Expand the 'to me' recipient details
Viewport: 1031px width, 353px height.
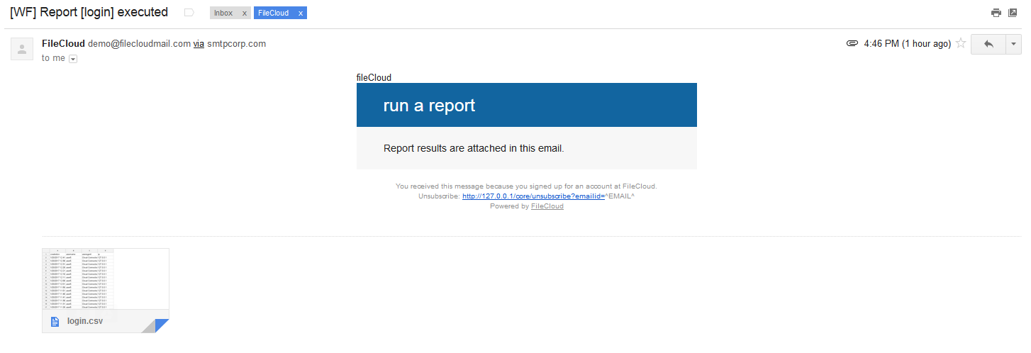point(73,59)
